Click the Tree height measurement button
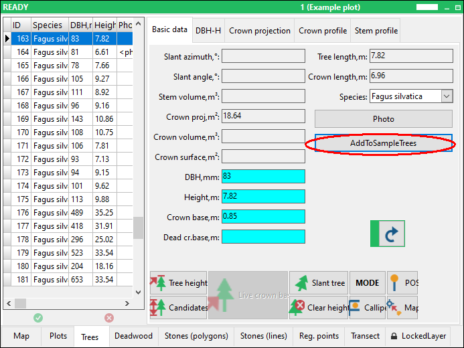This screenshot has height=348, width=464. click(x=179, y=283)
